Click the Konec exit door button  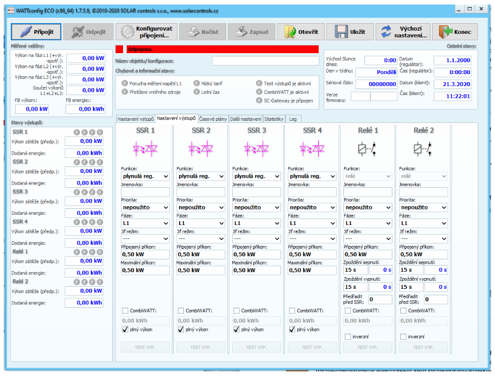click(455, 32)
